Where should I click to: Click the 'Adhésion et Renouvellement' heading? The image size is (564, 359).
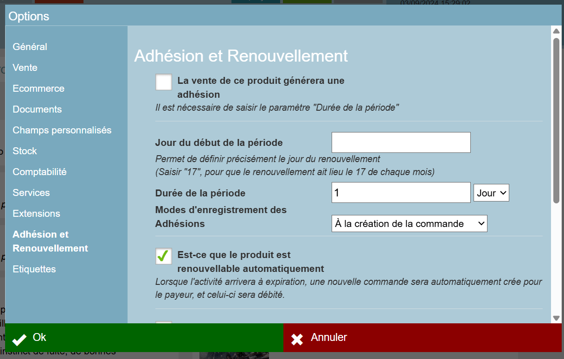pyautogui.click(x=241, y=56)
